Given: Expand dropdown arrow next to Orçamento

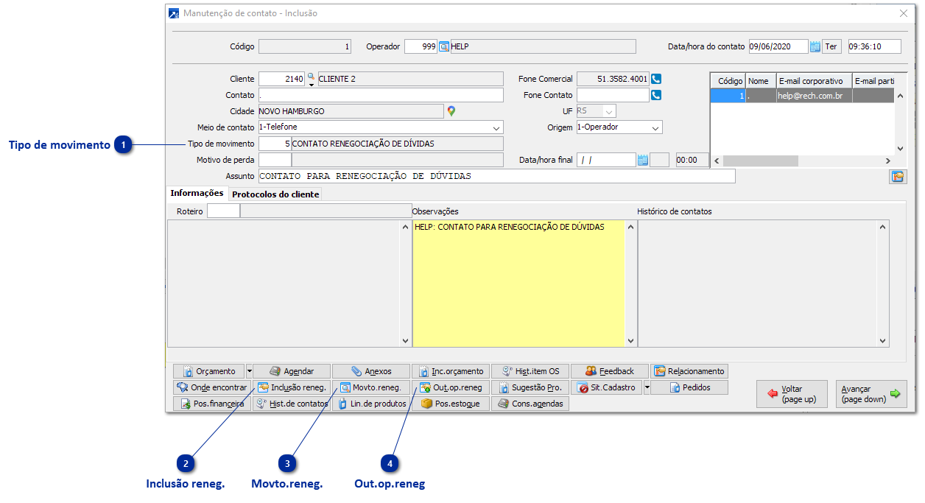Looking at the screenshot, I should (249, 371).
